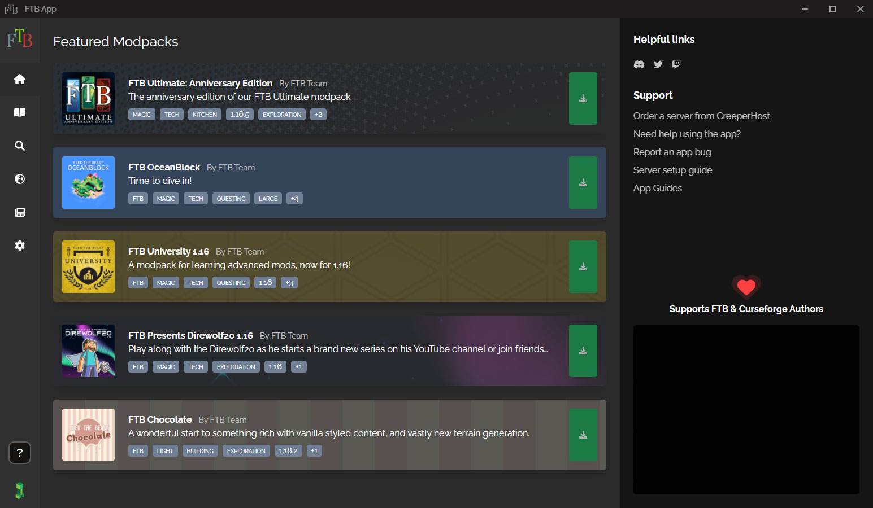Screen dimensions: 873x508
Task: Select the 1.16 tag on Direwolf20 pack
Action: 275,367
